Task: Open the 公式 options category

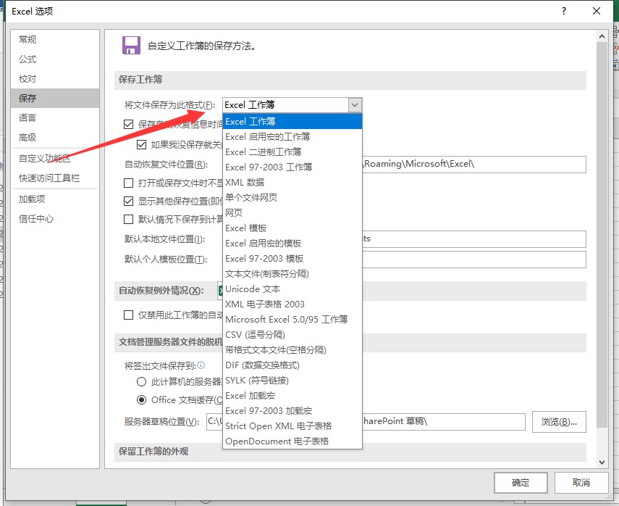Action: [28, 59]
